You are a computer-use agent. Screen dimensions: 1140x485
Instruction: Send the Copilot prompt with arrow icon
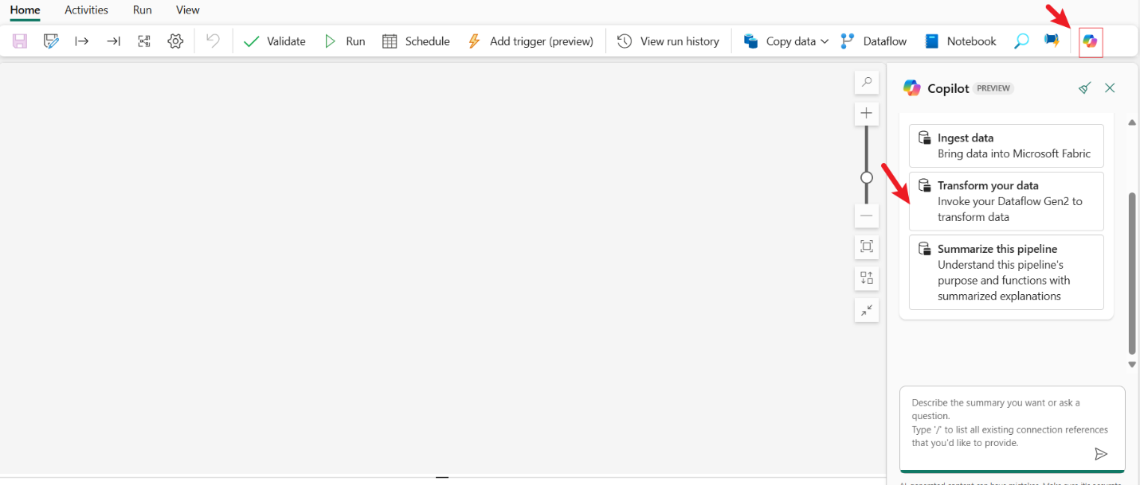[1101, 454]
